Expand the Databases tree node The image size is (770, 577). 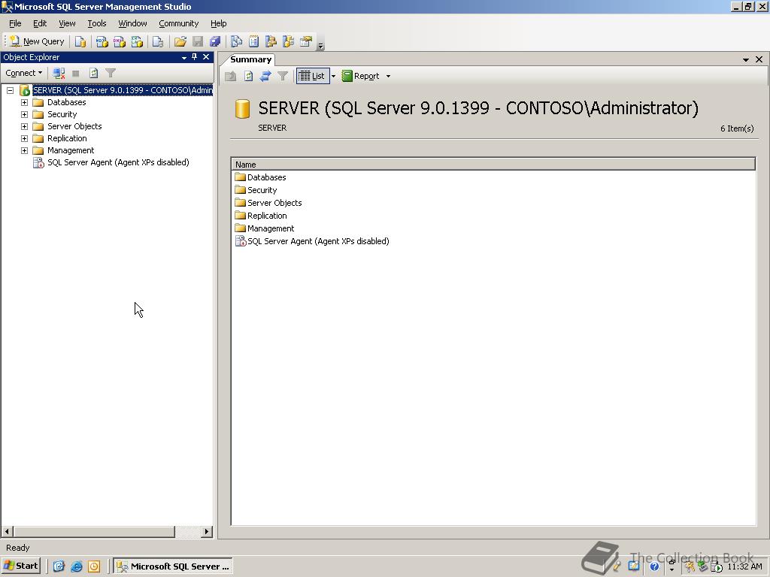[x=24, y=102]
